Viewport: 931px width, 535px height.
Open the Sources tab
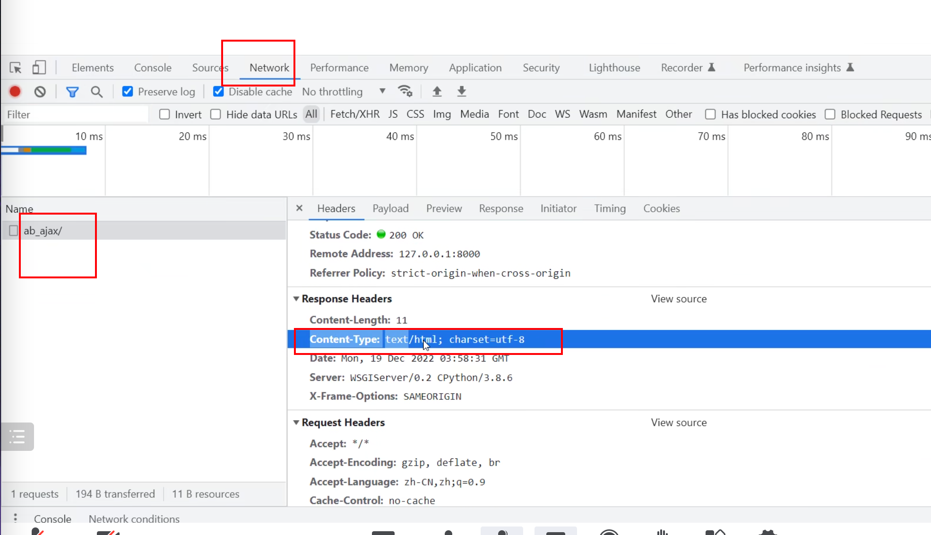210,68
